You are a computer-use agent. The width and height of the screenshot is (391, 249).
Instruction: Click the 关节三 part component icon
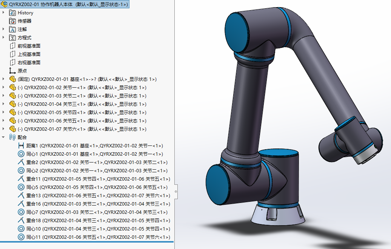coord(12,104)
